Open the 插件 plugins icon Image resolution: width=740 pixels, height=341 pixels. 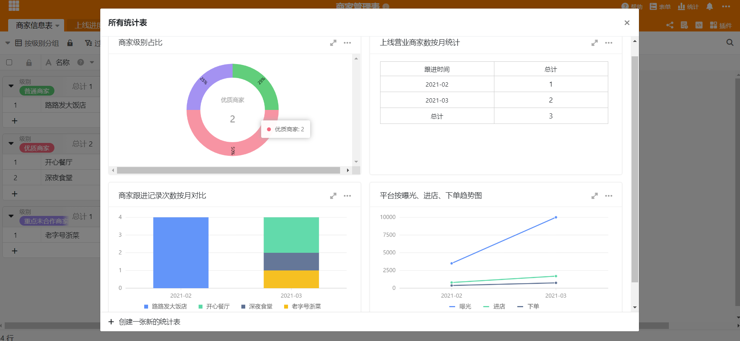tap(714, 25)
